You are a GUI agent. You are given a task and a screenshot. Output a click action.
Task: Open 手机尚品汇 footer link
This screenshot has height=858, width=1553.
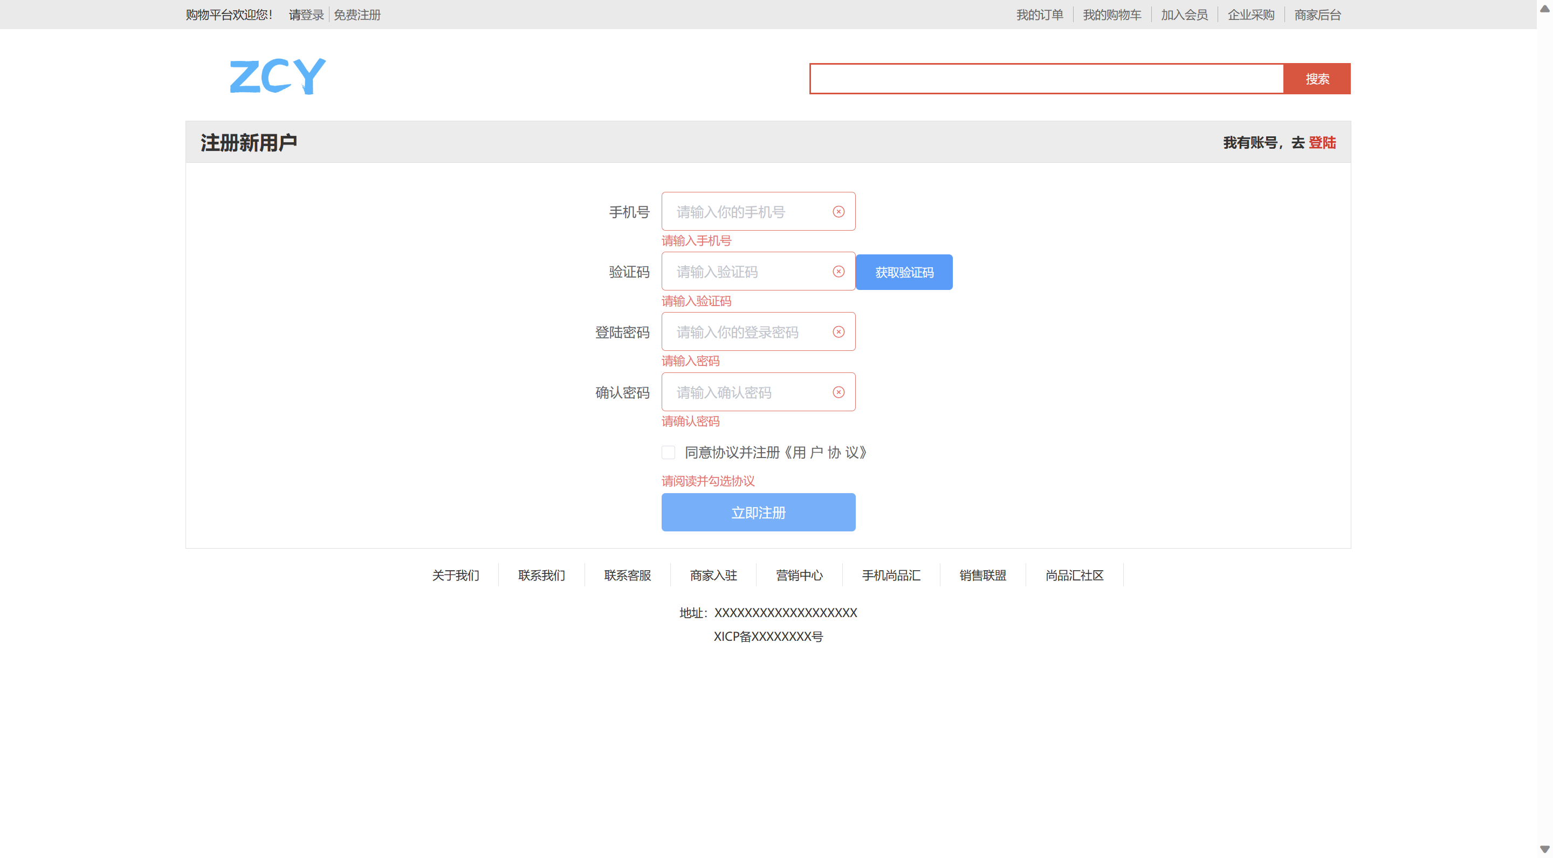pos(891,576)
